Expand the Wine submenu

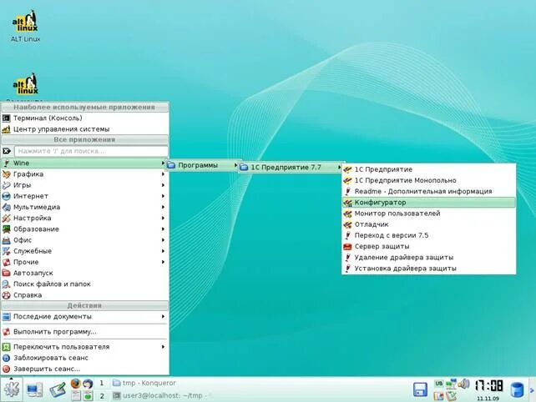[85, 163]
